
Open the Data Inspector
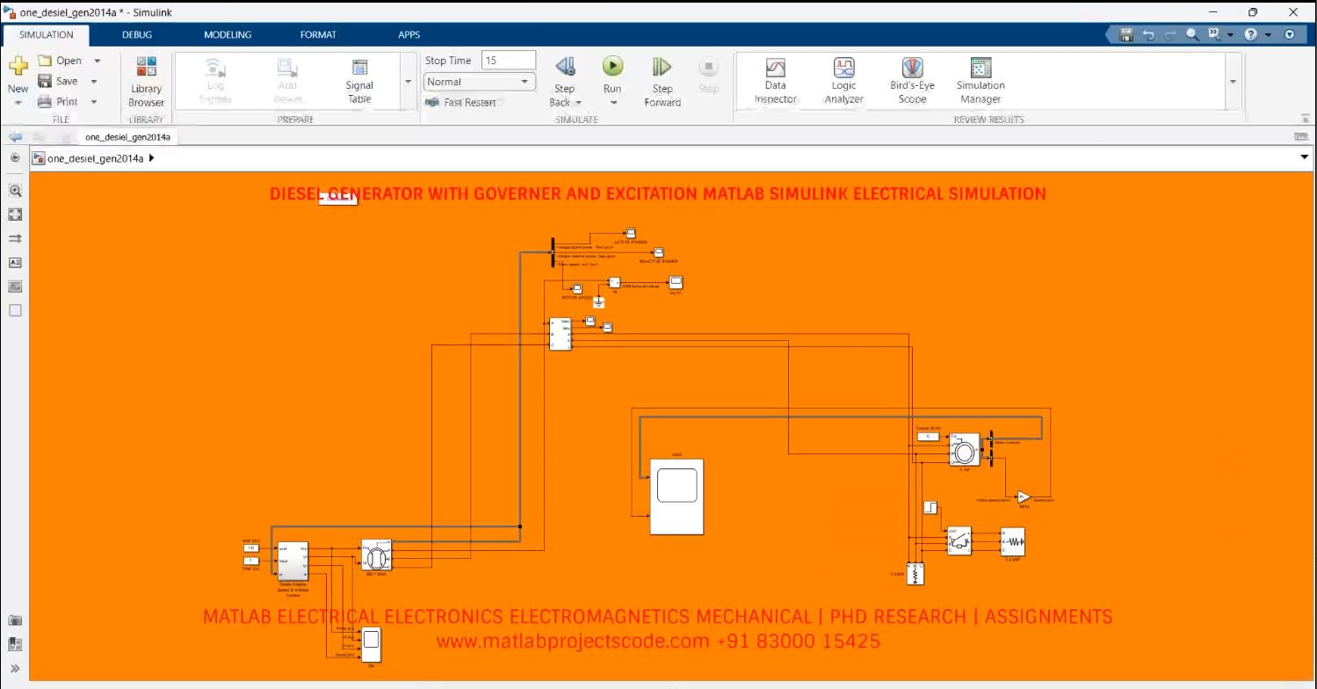tap(774, 79)
